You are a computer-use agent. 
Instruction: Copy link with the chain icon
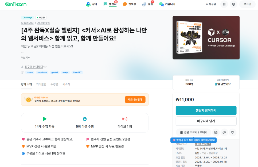click(x=224, y=132)
